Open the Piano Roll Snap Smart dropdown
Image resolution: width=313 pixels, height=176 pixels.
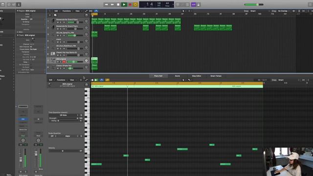coord(288,80)
